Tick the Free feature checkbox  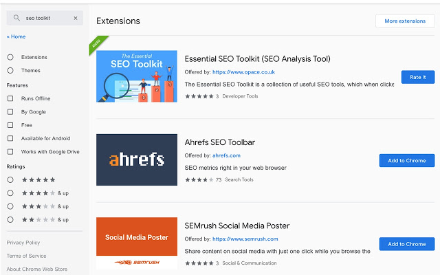point(10,125)
